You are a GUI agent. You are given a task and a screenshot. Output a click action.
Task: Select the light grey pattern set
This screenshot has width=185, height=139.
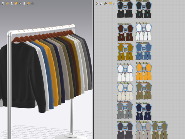point(125,110)
